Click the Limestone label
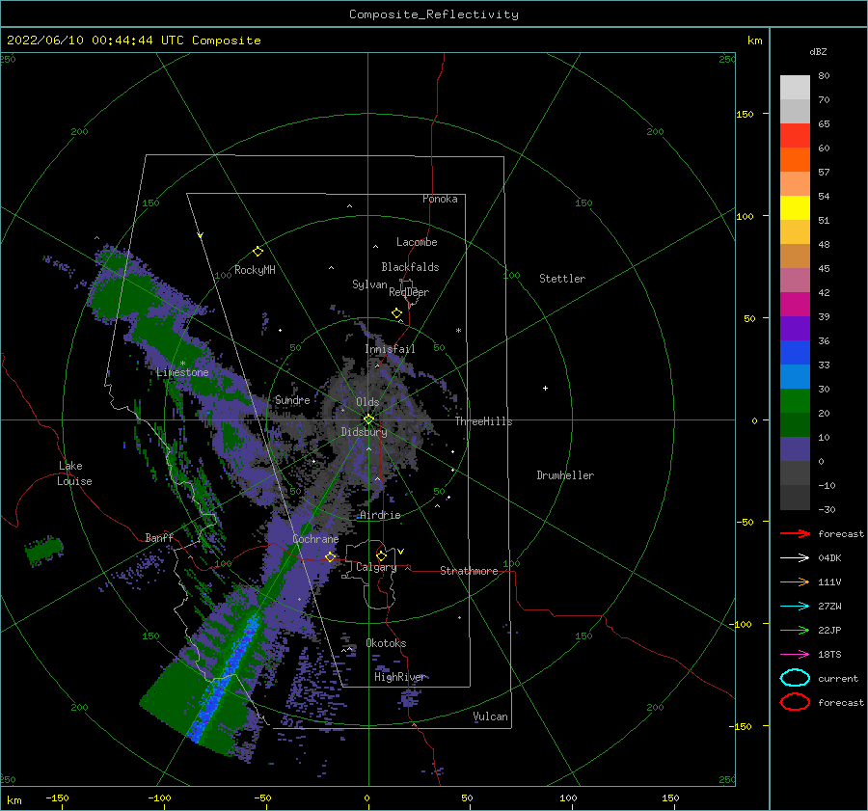868x811 pixels. (x=182, y=372)
